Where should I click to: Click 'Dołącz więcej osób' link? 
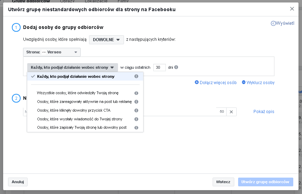[218, 83]
